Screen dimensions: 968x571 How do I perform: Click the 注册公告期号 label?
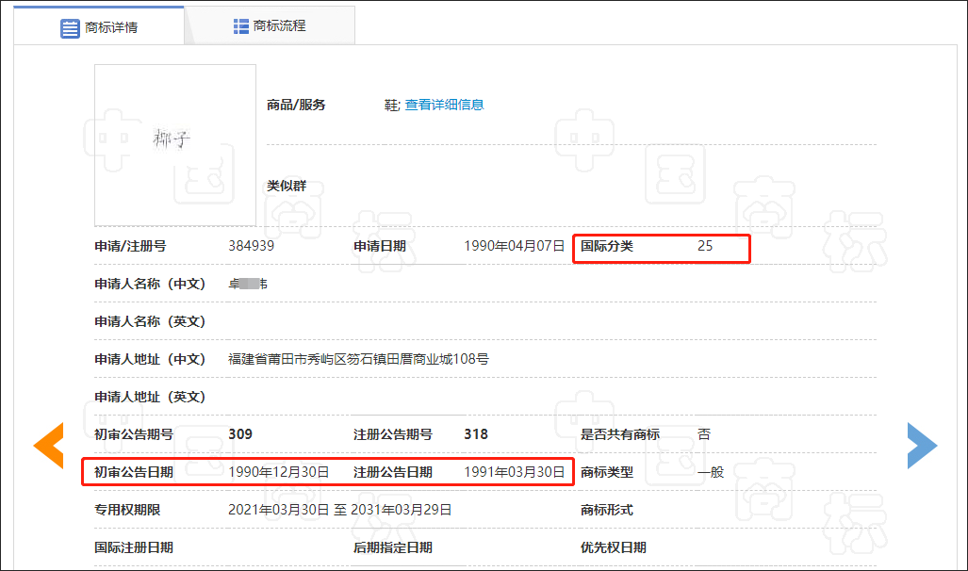click(393, 434)
